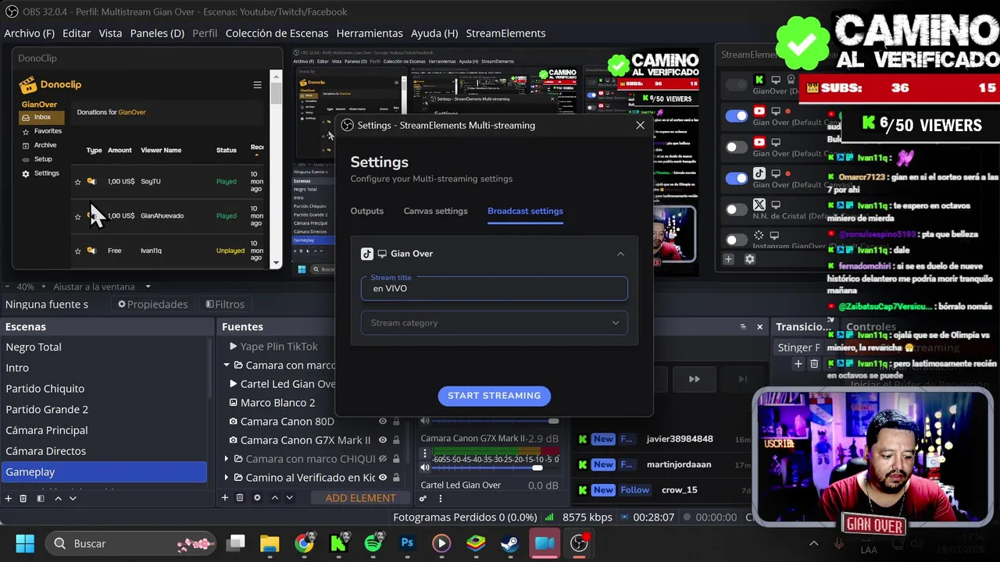
Task: Star the Ivan11q donation row
Action: click(x=77, y=251)
